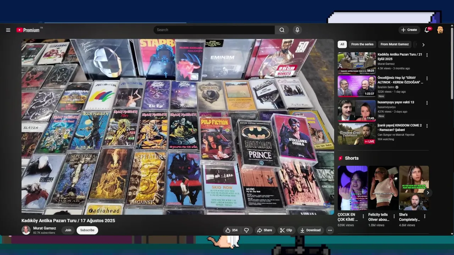Image resolution: width=454 pixels, height=255 pixels.
Task: Open the notifications bell
Action: pyautogui.click(x=427, y=30)
